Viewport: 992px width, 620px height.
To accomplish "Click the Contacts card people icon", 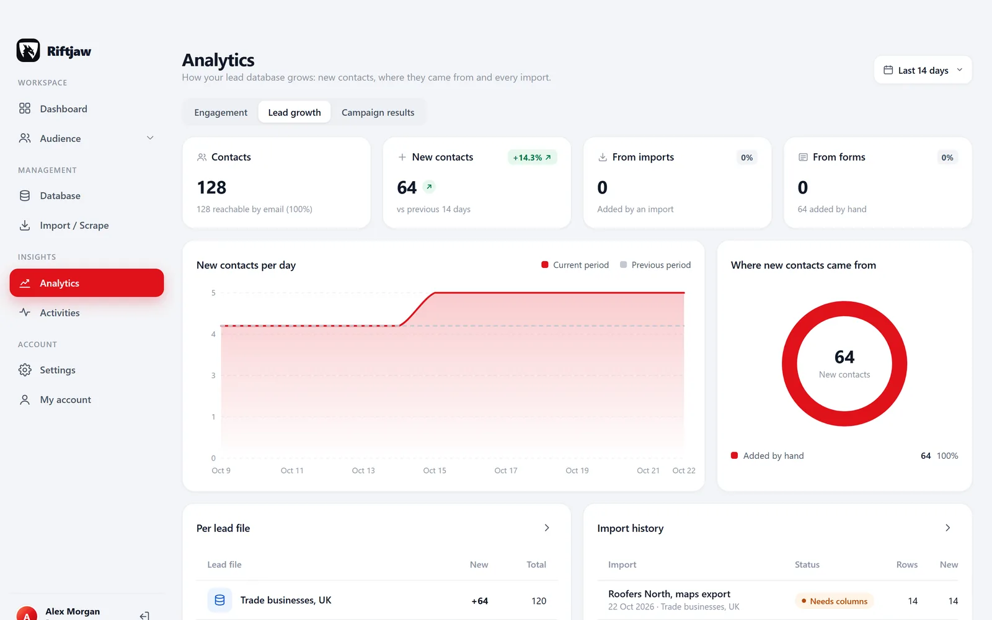I will coord(201,157).
